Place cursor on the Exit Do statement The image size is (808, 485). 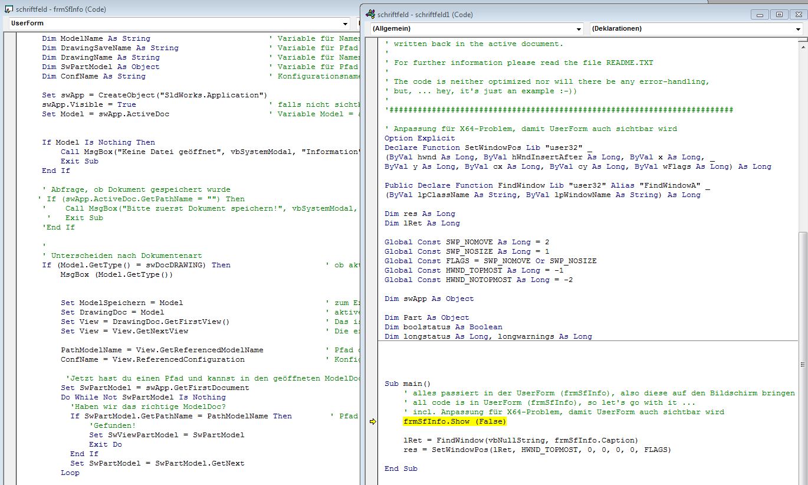106,444
